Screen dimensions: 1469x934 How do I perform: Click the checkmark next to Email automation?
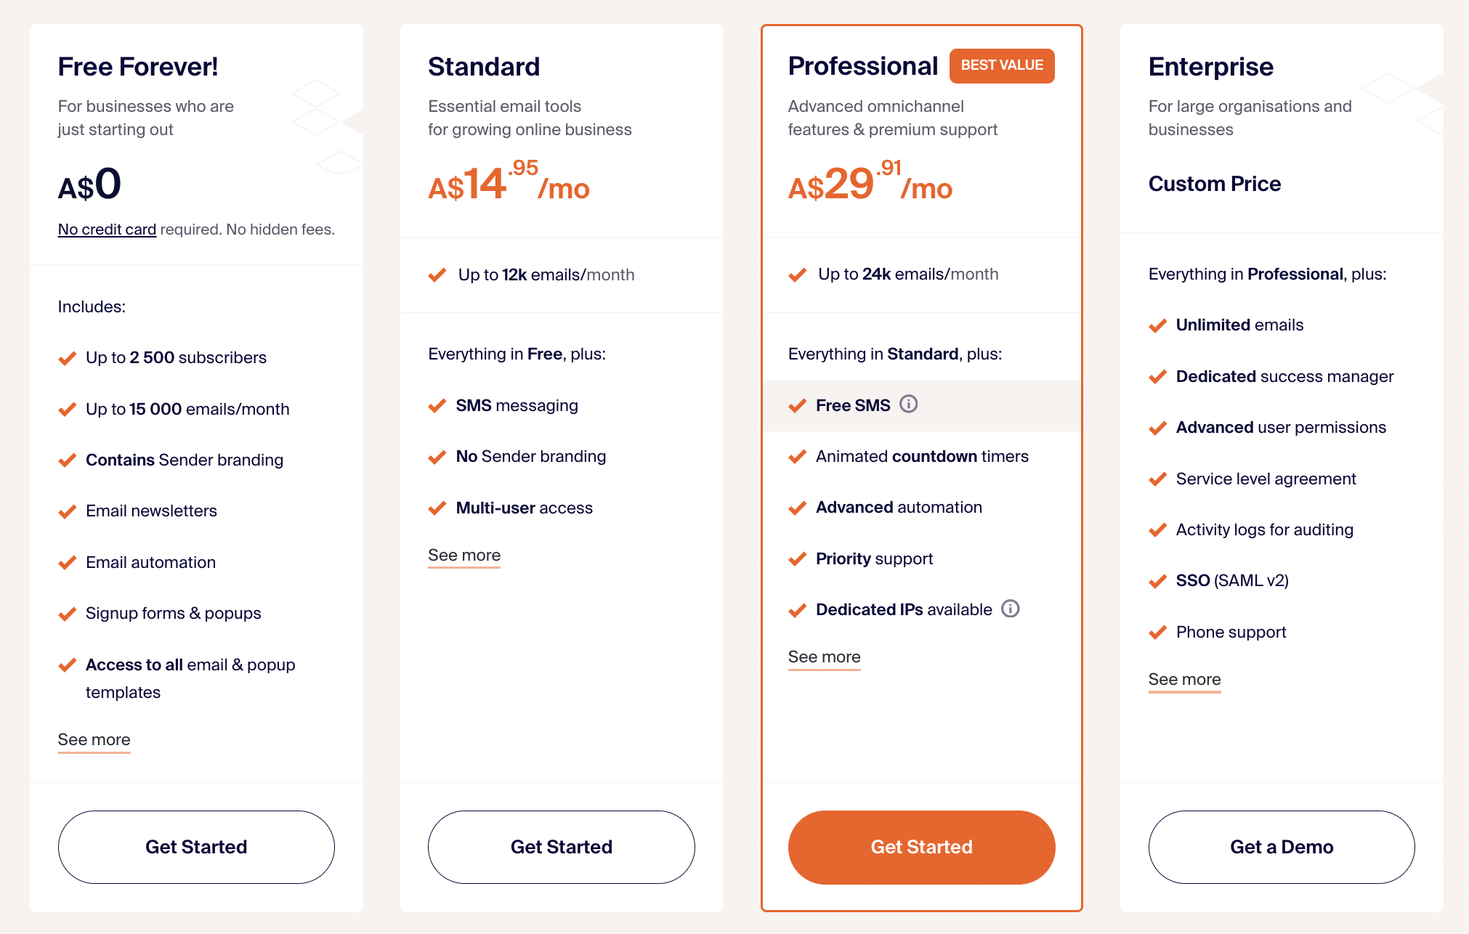pos(68,562)
